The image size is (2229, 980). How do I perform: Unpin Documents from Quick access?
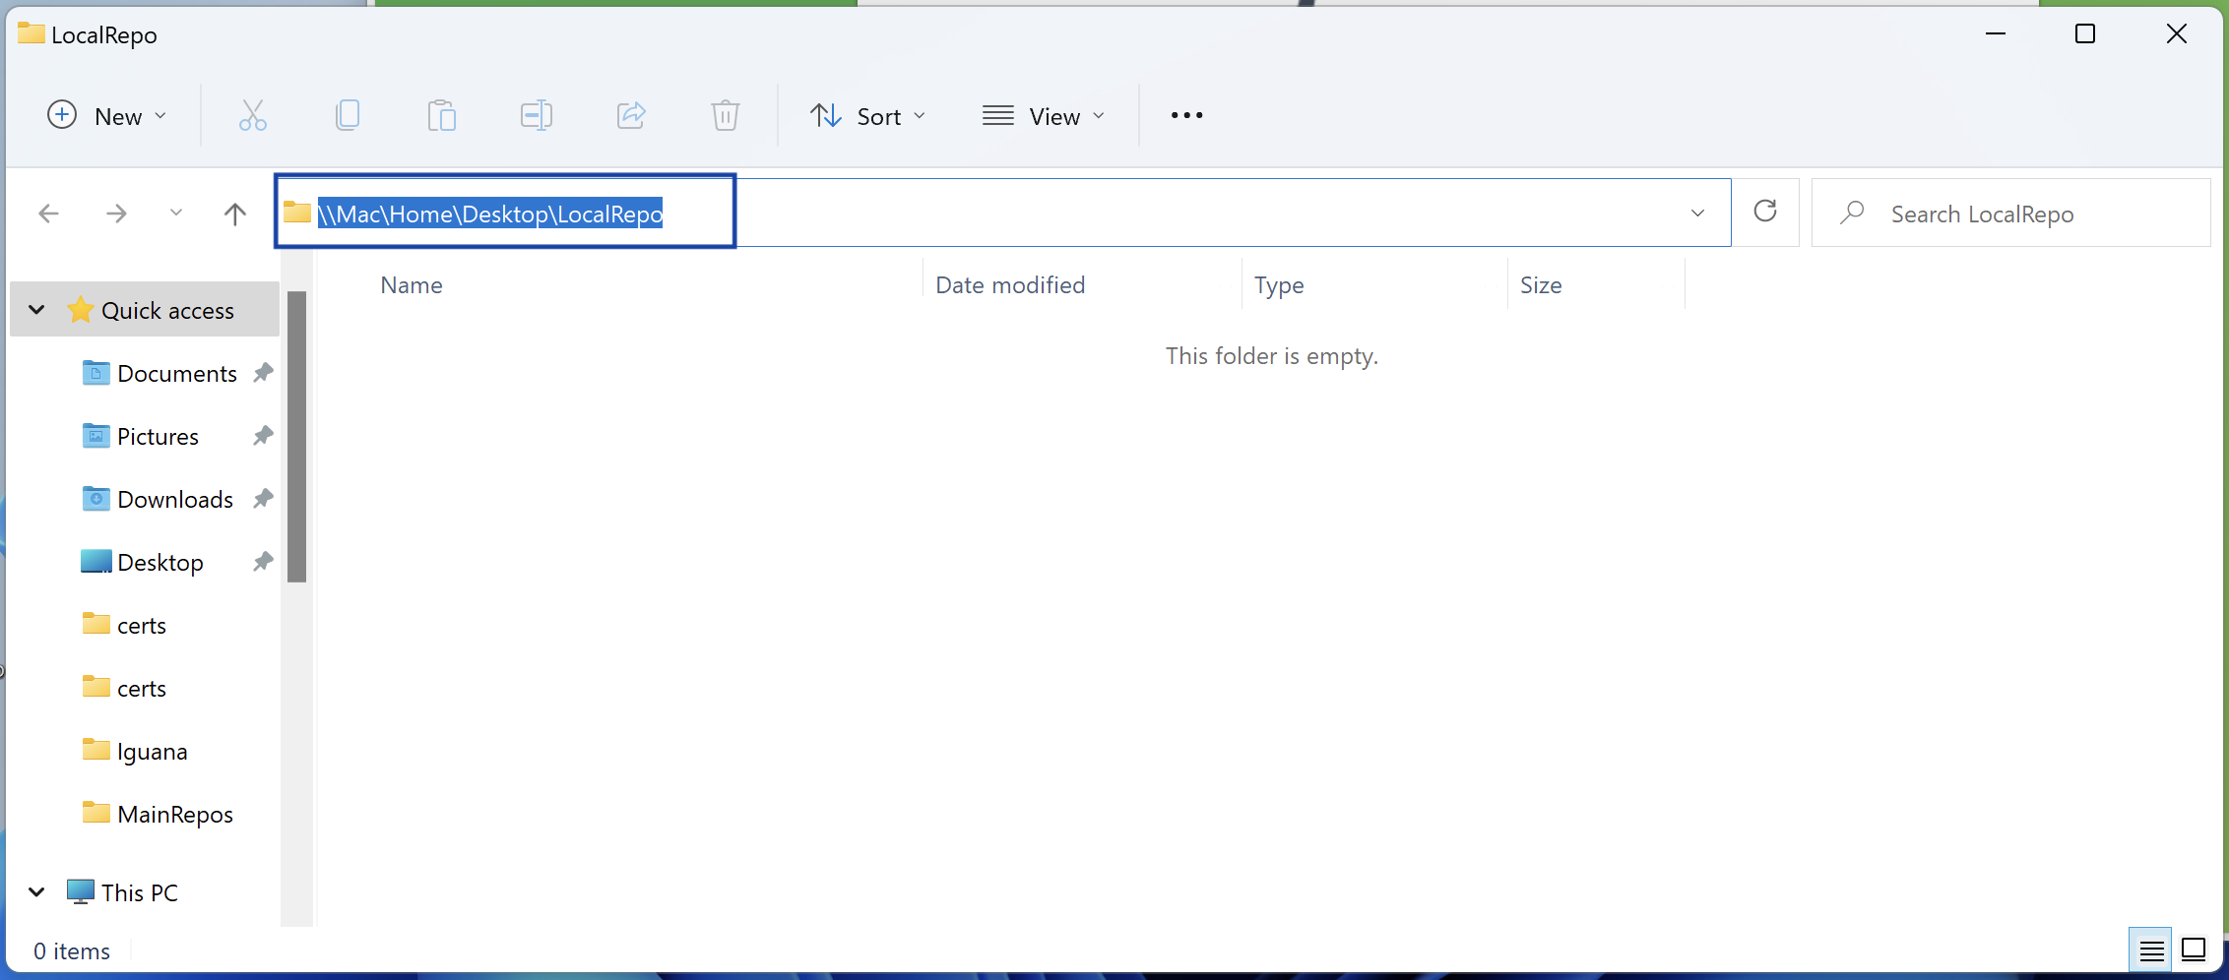(263, 373)
